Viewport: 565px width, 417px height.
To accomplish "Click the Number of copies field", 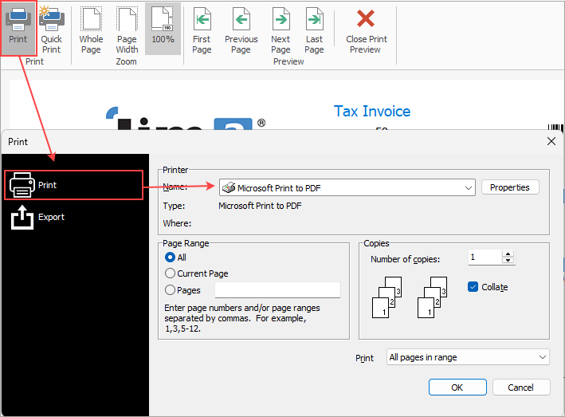I will [485, 258].
